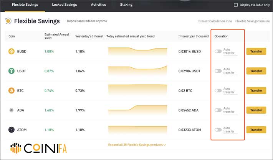Click the BUSD coin icon
The width and height of the screenshot is (273, 160).
[12, 51]
